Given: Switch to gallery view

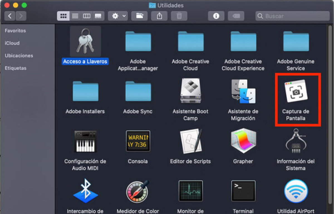Looking at the screenshot, I should coord(98,16).
